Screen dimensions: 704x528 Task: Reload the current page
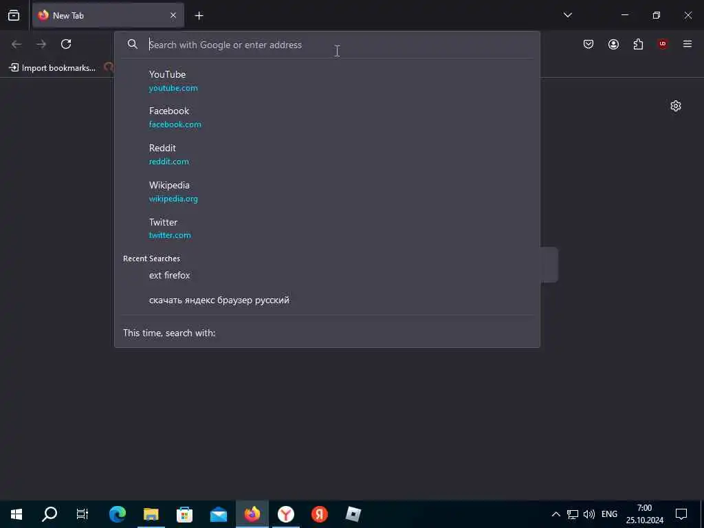66,44
